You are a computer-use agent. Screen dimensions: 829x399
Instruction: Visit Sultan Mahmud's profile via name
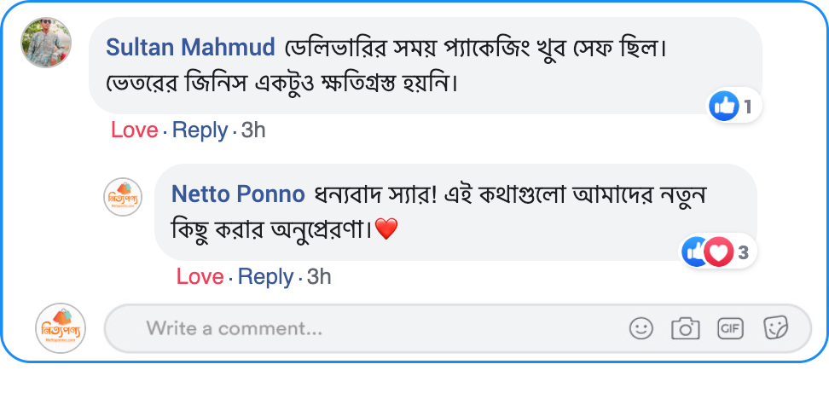(x=190, y=47)
